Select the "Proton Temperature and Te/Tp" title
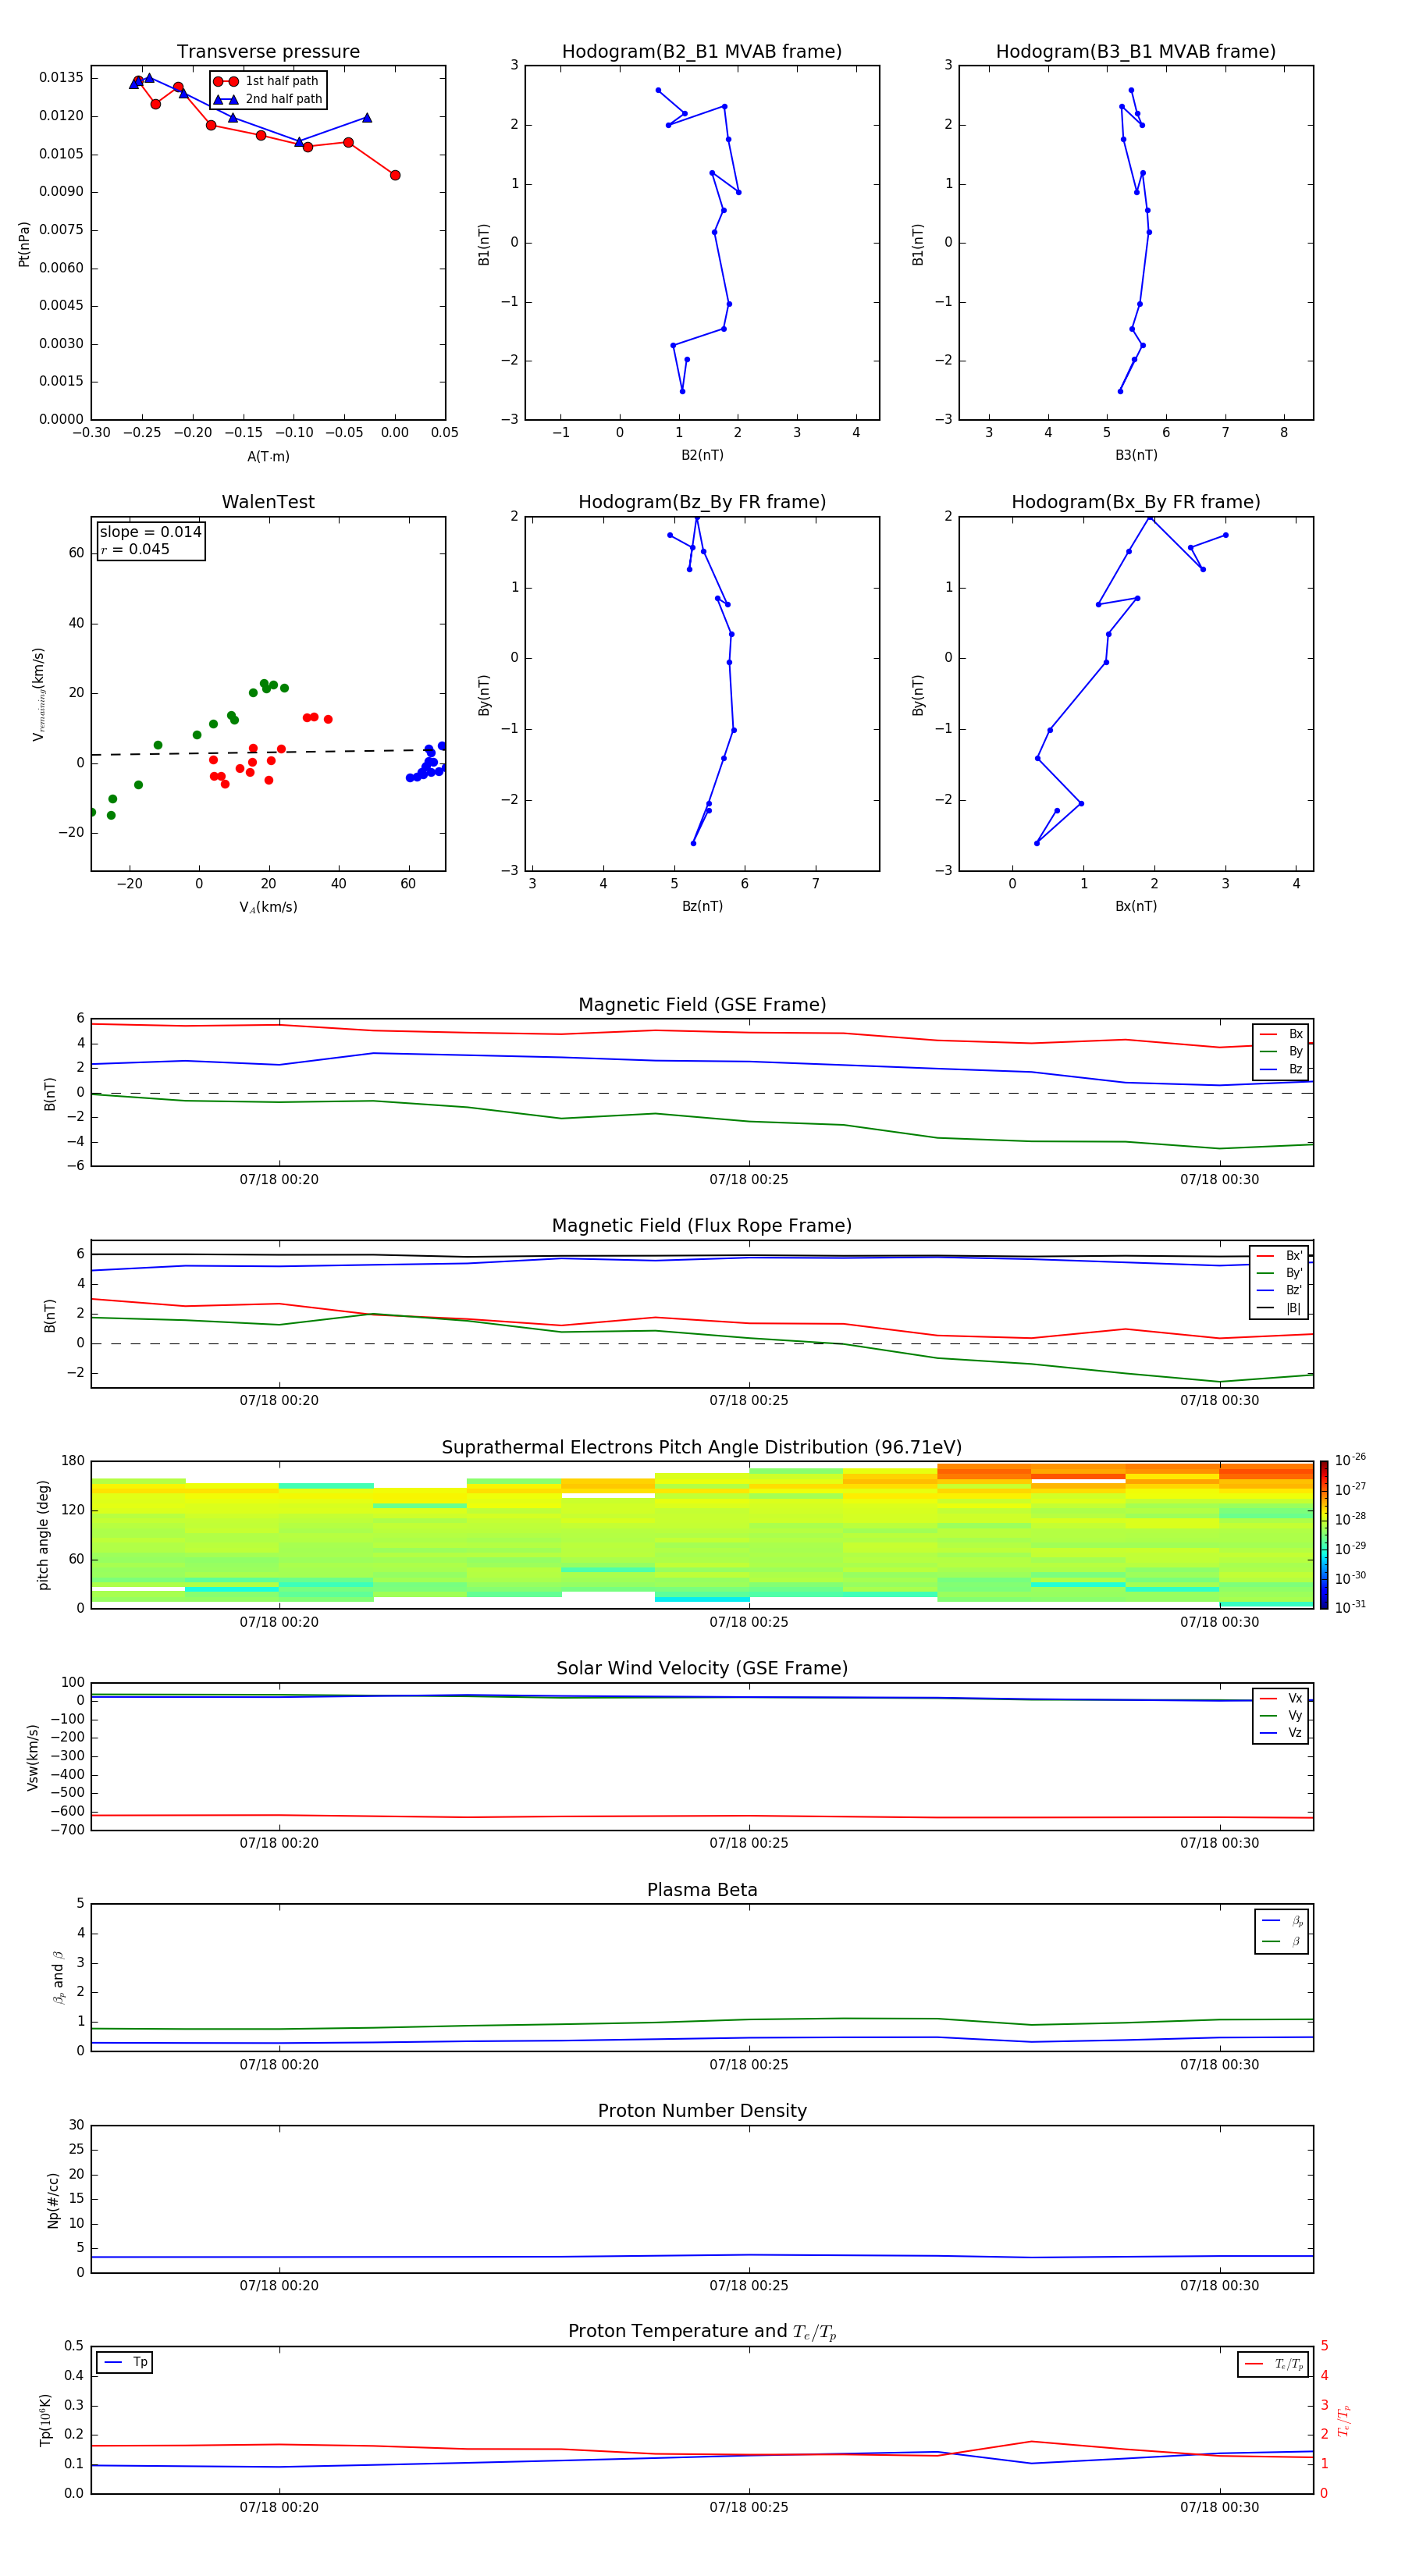This screenshot has height=2576, width=1405. coord(702,2332)
